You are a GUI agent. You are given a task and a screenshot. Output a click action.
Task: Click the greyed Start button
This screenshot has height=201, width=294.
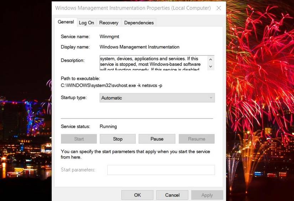click(79, 139)
